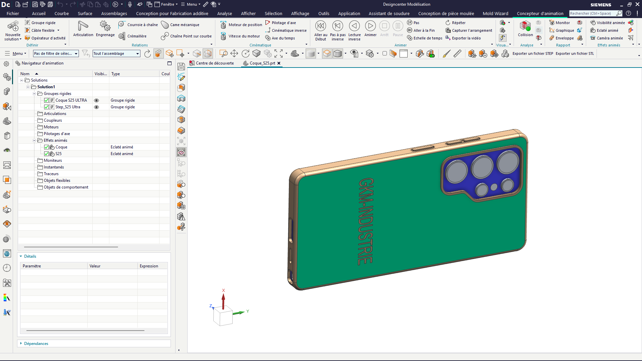Uncheck the S25 animated effect checkbox
This screenshot has height=361, width=642.
[46, 154]
